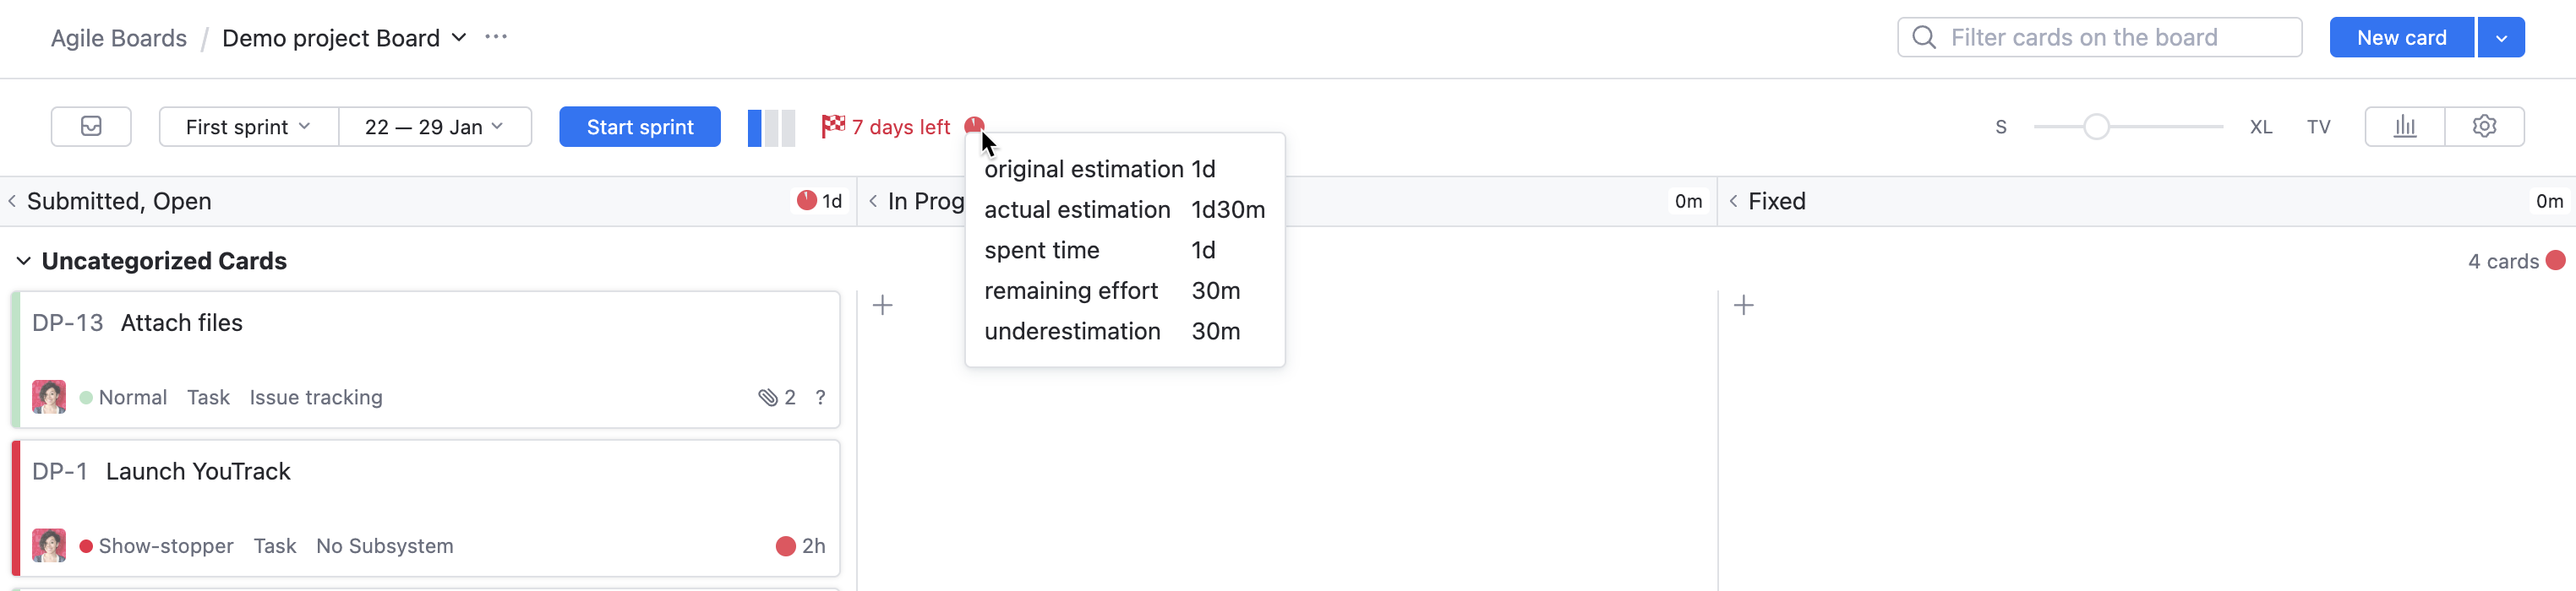Click the card size slider handle
Screen dimensions: 2576x591
(2097, 127)
